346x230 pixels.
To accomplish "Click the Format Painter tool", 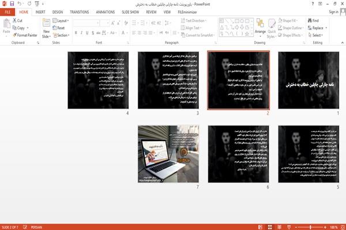I will pyautogui.click(x=25, y=35).
